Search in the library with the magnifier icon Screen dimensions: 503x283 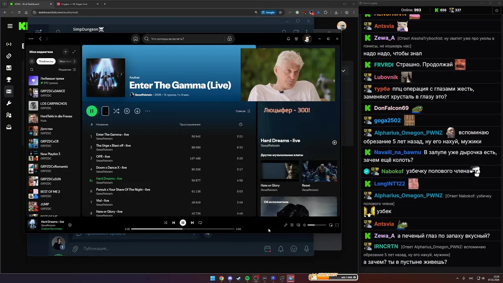click(32, 70)
